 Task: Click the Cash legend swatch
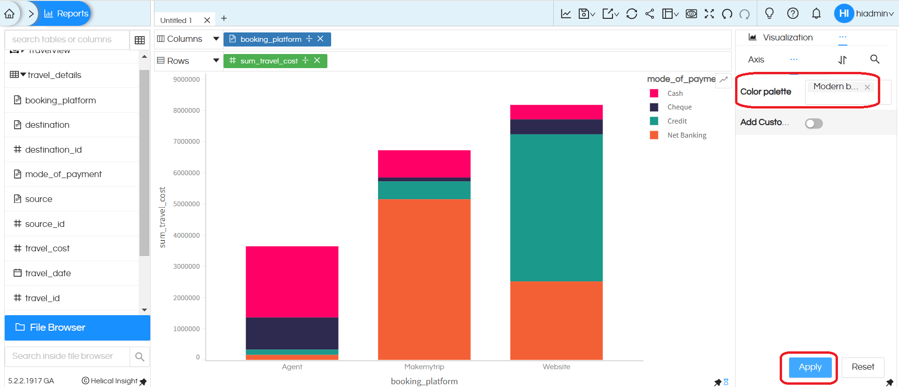[654, 93]
